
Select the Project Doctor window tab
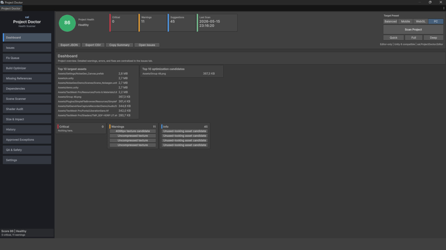[x=11, y=8]
